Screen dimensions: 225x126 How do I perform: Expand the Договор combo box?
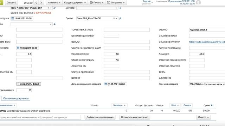(x=116, y=8)
